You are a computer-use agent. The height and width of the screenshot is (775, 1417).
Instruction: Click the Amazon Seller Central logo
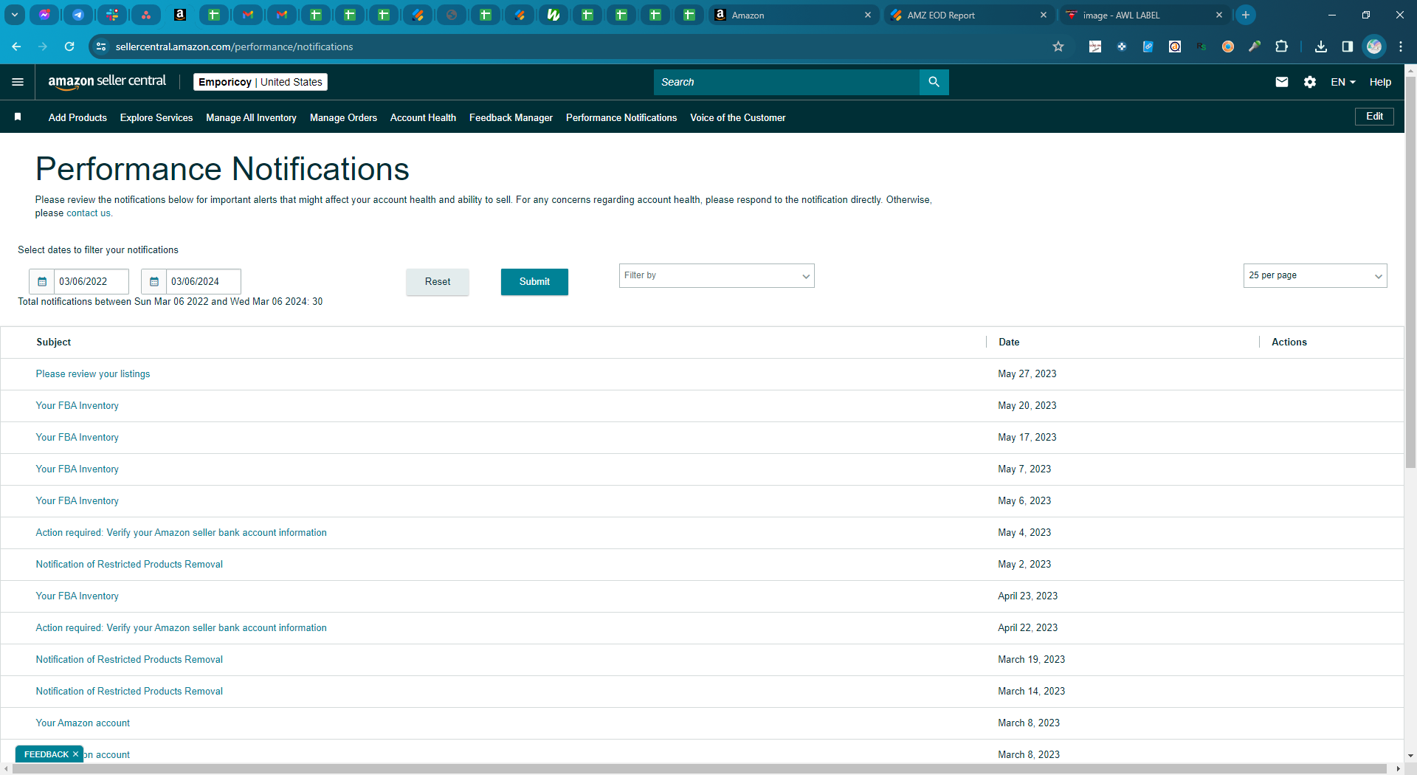tap(107, 82)
